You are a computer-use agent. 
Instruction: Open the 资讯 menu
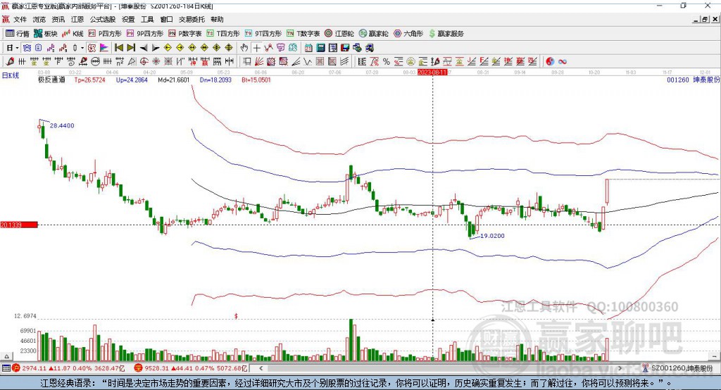tap(58, 19)
